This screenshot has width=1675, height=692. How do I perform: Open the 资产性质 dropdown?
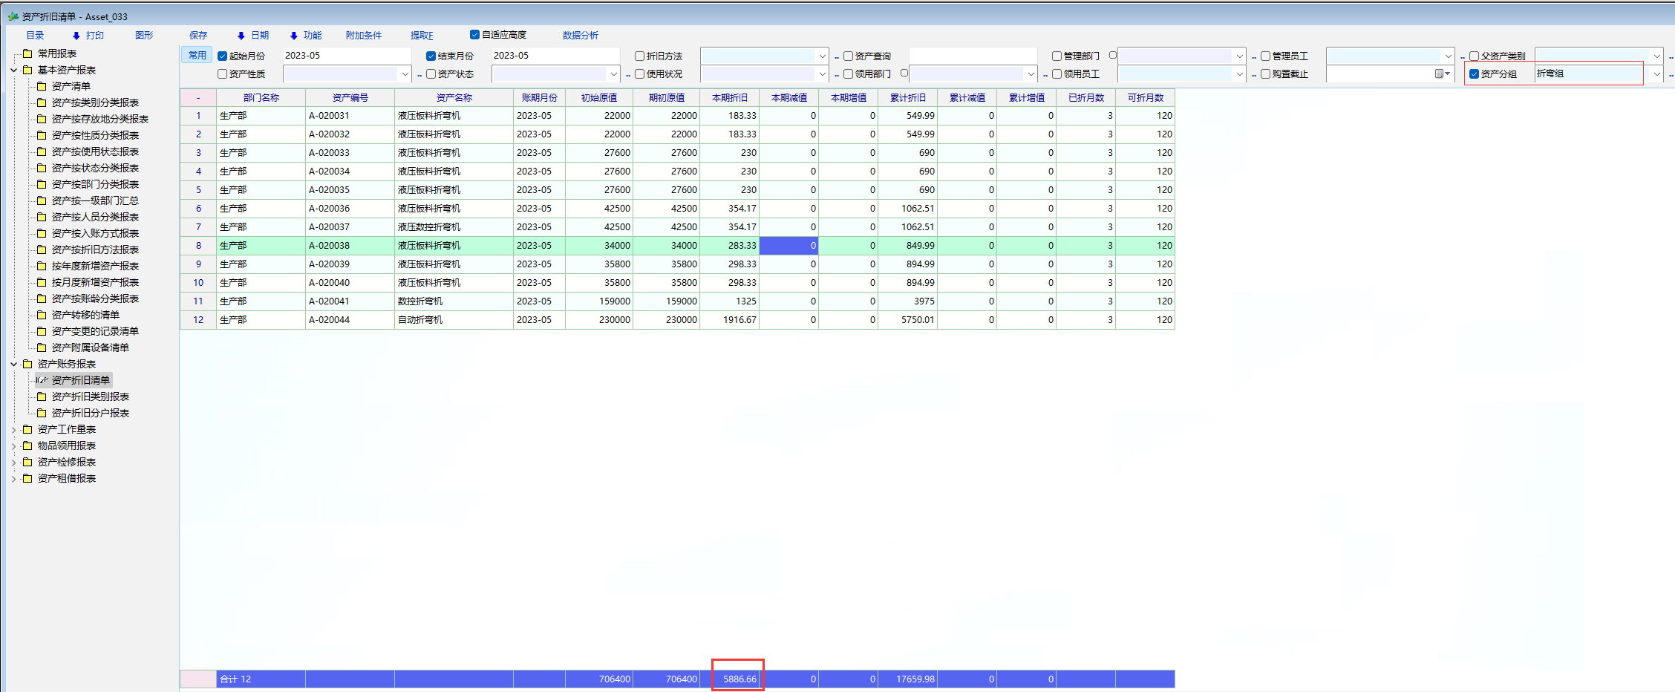405,74
